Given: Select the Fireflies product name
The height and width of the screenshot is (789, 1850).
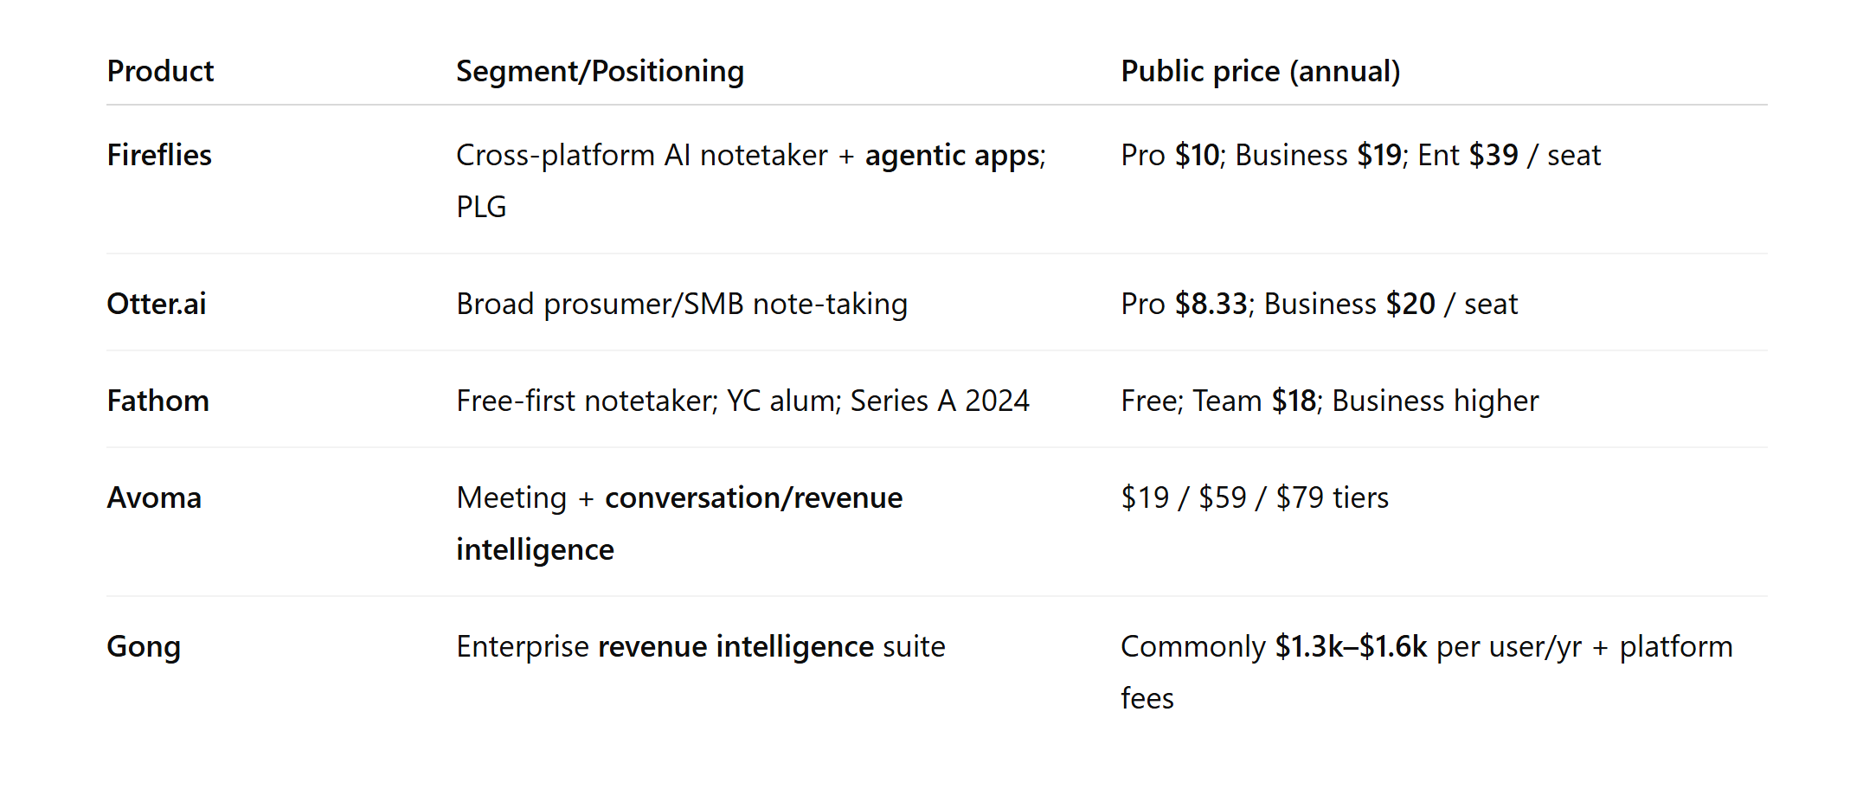Looking at the screenshot, I should tap(159, 155).
